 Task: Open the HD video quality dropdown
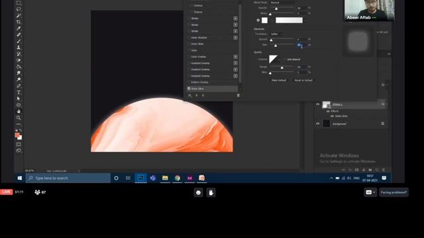coord(370,192)
